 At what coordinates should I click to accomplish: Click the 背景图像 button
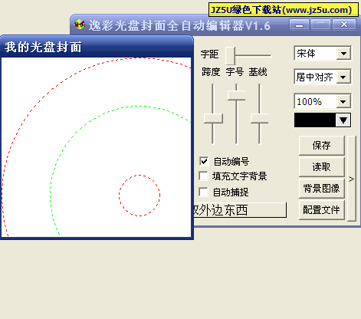point(322,189)
